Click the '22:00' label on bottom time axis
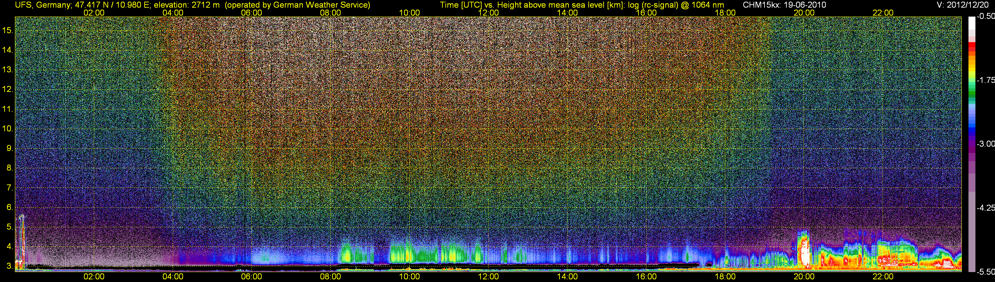Image resolution: width=995 pixels, height=282 pixels. 883,277
